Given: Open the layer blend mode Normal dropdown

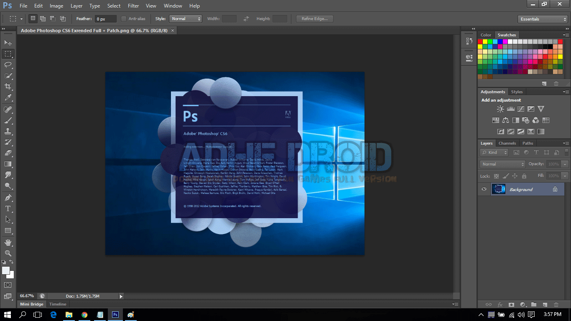Looking at the screenshot, I should point(502,164).
